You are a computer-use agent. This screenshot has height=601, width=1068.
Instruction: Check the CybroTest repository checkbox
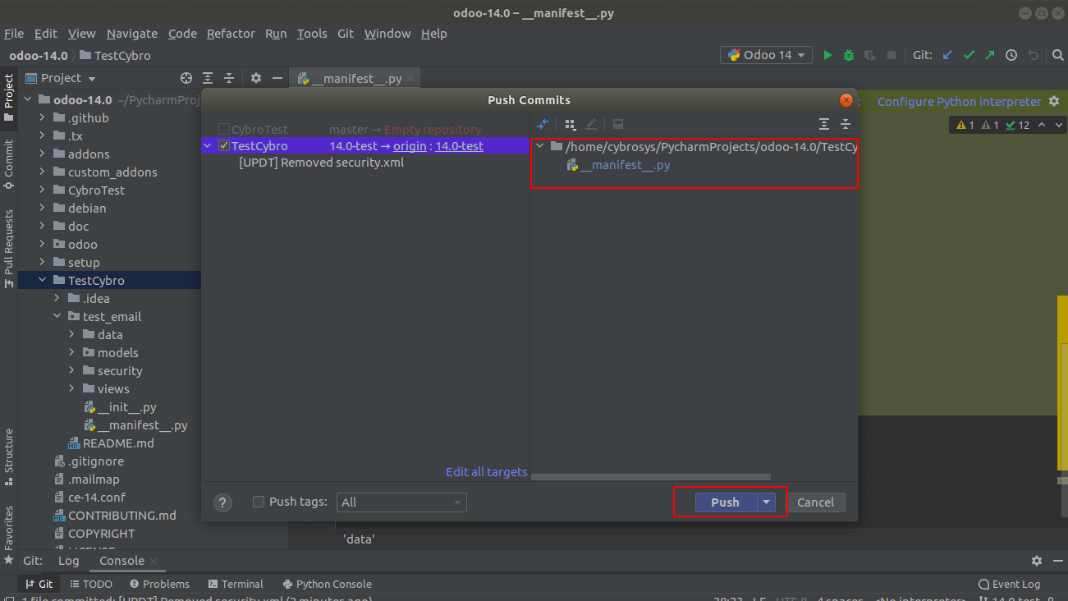(224, 128)
